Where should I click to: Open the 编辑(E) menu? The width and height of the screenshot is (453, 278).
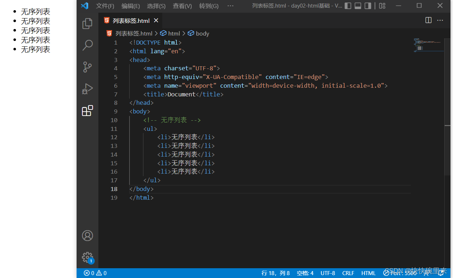pyautogui.click(x=131, y=6)
